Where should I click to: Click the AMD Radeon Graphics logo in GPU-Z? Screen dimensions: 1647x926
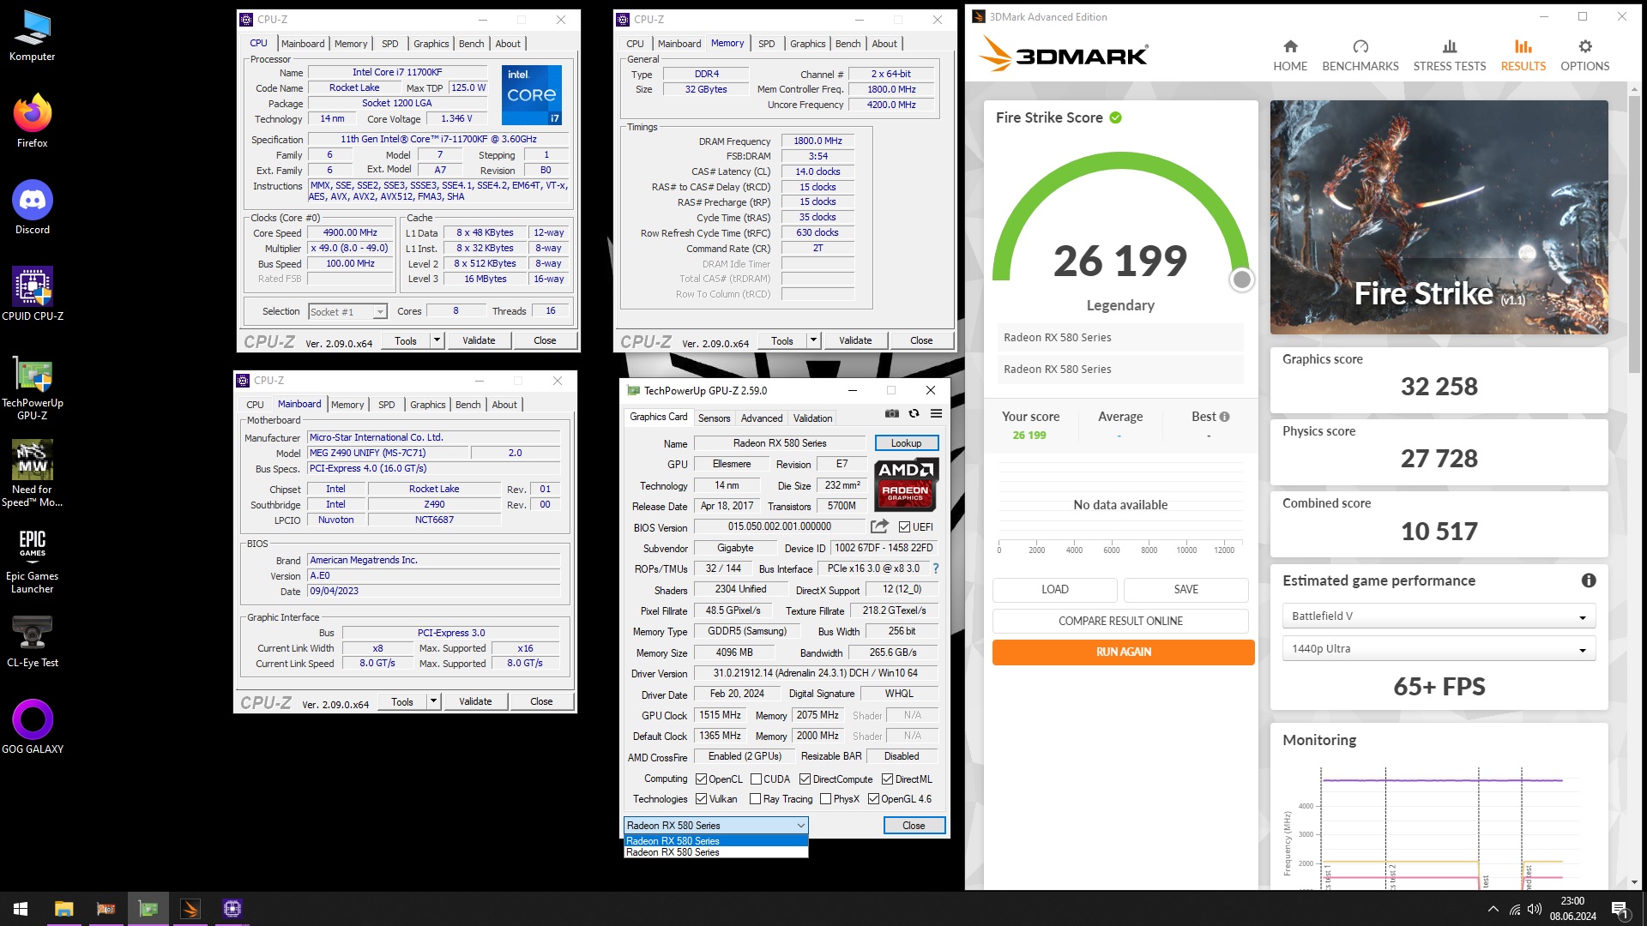906,484
